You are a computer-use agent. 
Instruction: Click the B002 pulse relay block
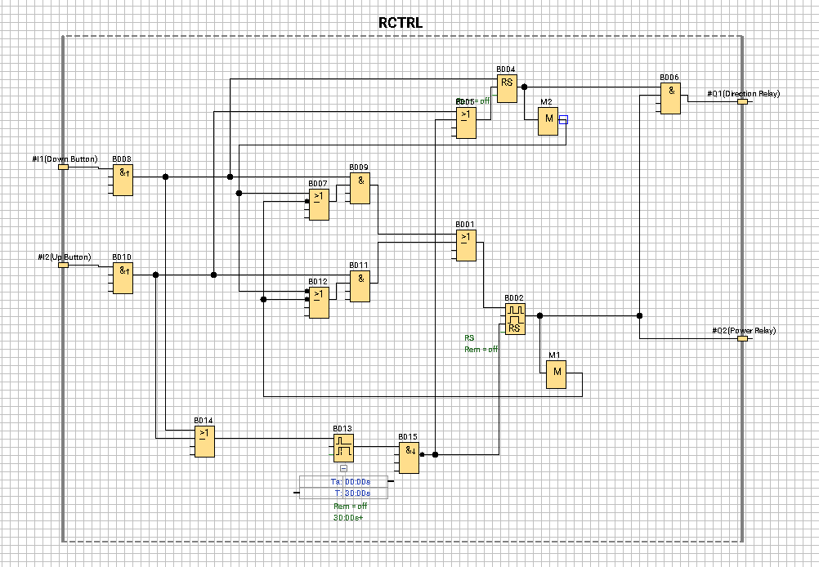point(514,319)
